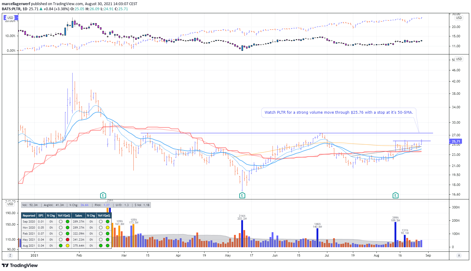The height and width of the screenshot is (271, 471).
Task: Click the 131% 92.1M volume label
Action: (405, 232)
